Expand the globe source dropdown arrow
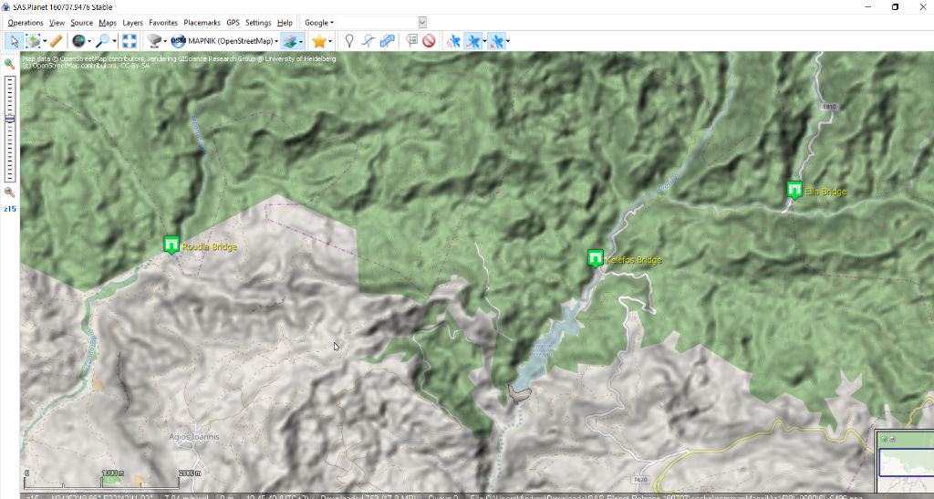Viewport: 934px width, 499px height. coord(89,42)
